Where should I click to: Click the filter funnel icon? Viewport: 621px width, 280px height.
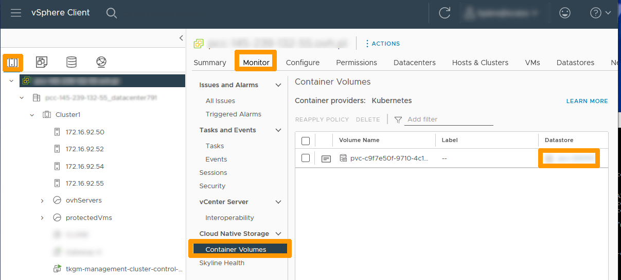click(398, 119)
